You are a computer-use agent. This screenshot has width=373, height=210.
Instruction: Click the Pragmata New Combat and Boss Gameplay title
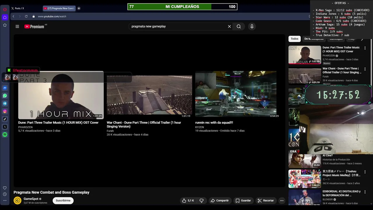click(51, 192)
